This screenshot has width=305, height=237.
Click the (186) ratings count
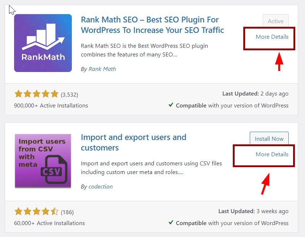[67, 212]
